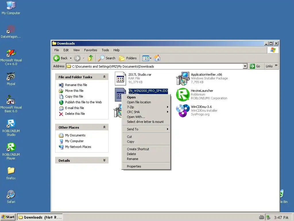
Task: Click the Up folder toolbar icon
Action: point(90,58)
